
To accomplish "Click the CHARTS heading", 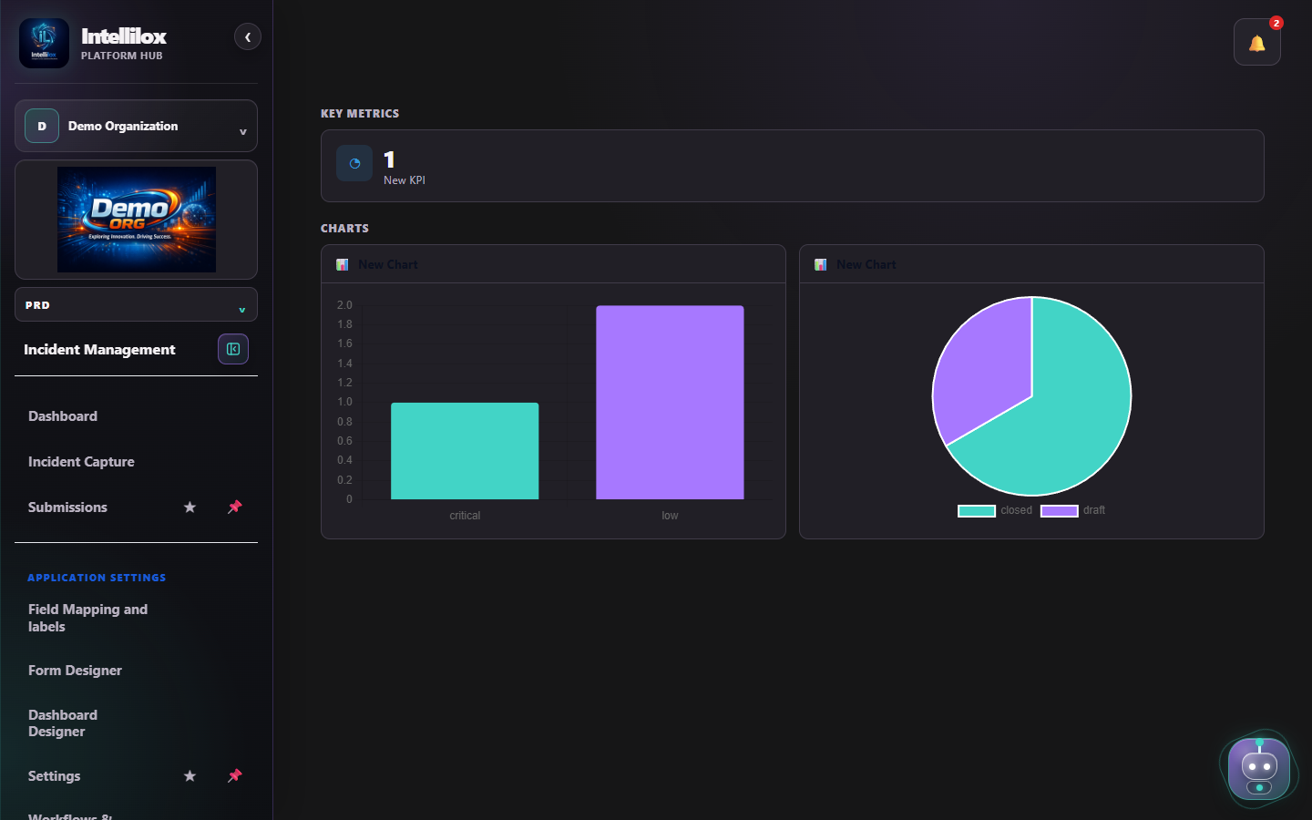I will tap(344, 229).
